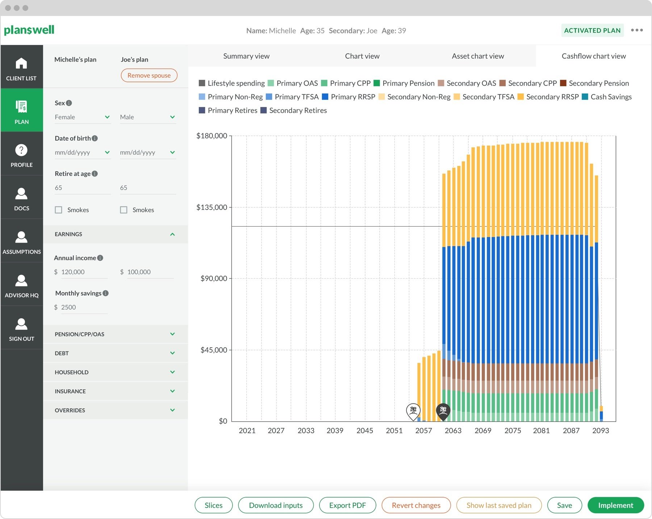
Task: Click the Activated Plan badge
Action: pyautogui.click(x=592, y=30)
